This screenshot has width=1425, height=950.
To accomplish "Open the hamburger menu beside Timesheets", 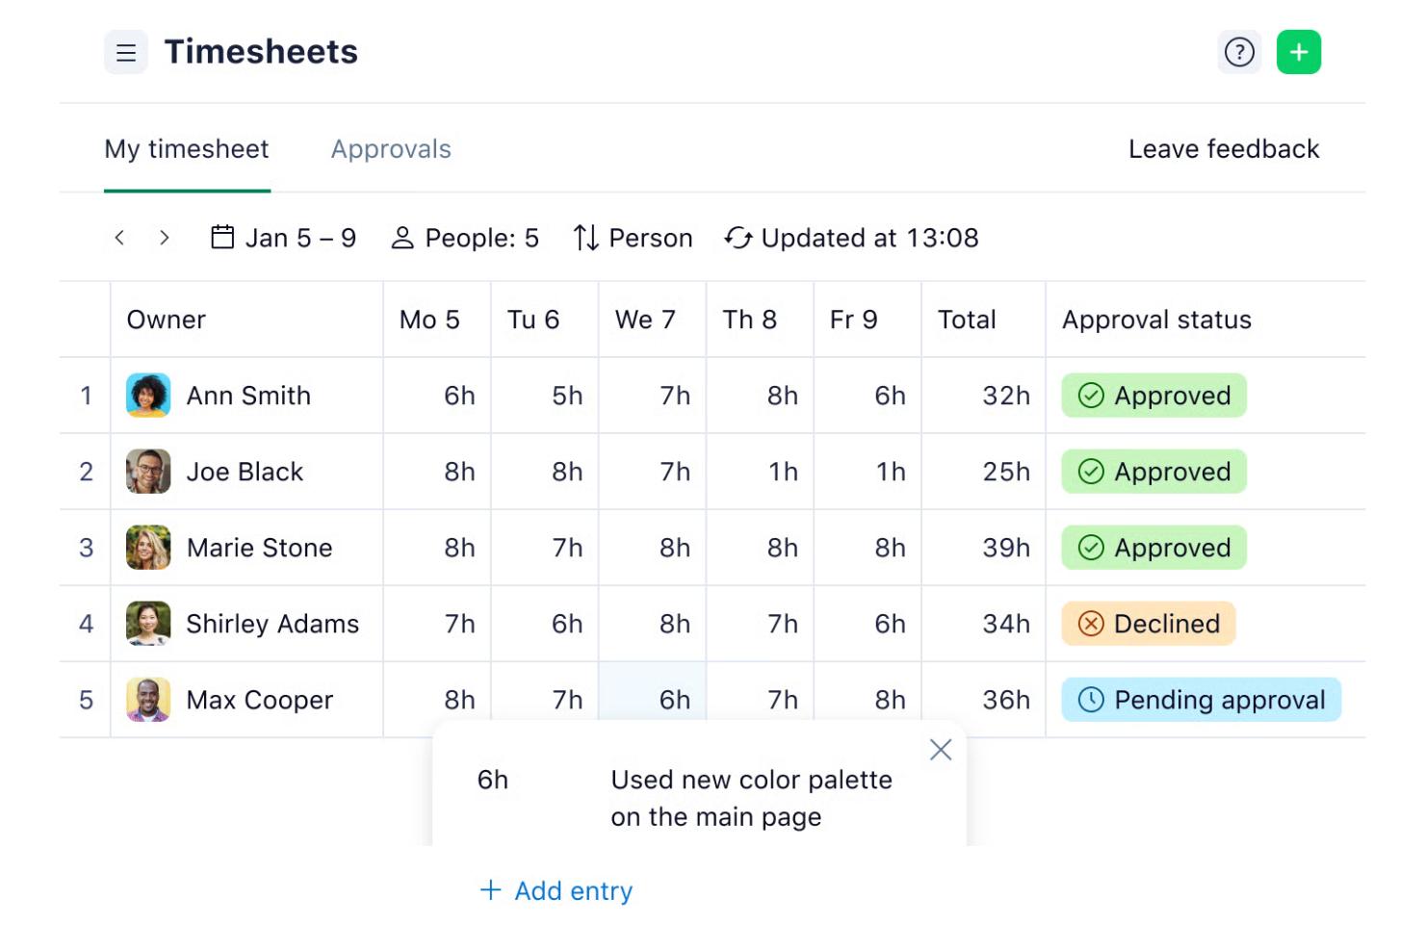I will [126, 52].
